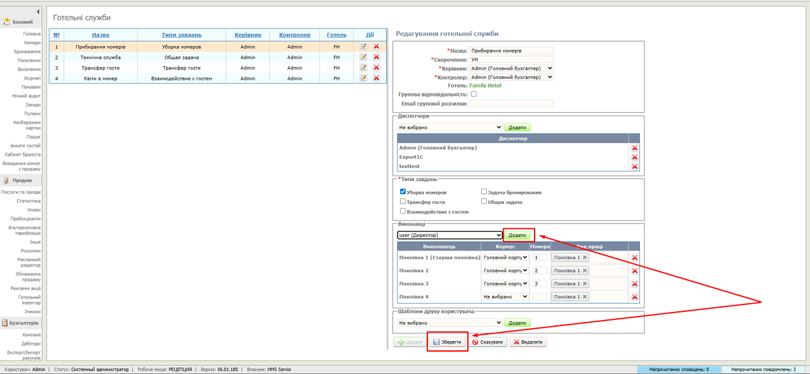Click the Email групової розсилки field

(x=511, y=103)
